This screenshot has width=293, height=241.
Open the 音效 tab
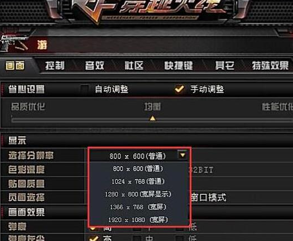(x=94, y=66)
